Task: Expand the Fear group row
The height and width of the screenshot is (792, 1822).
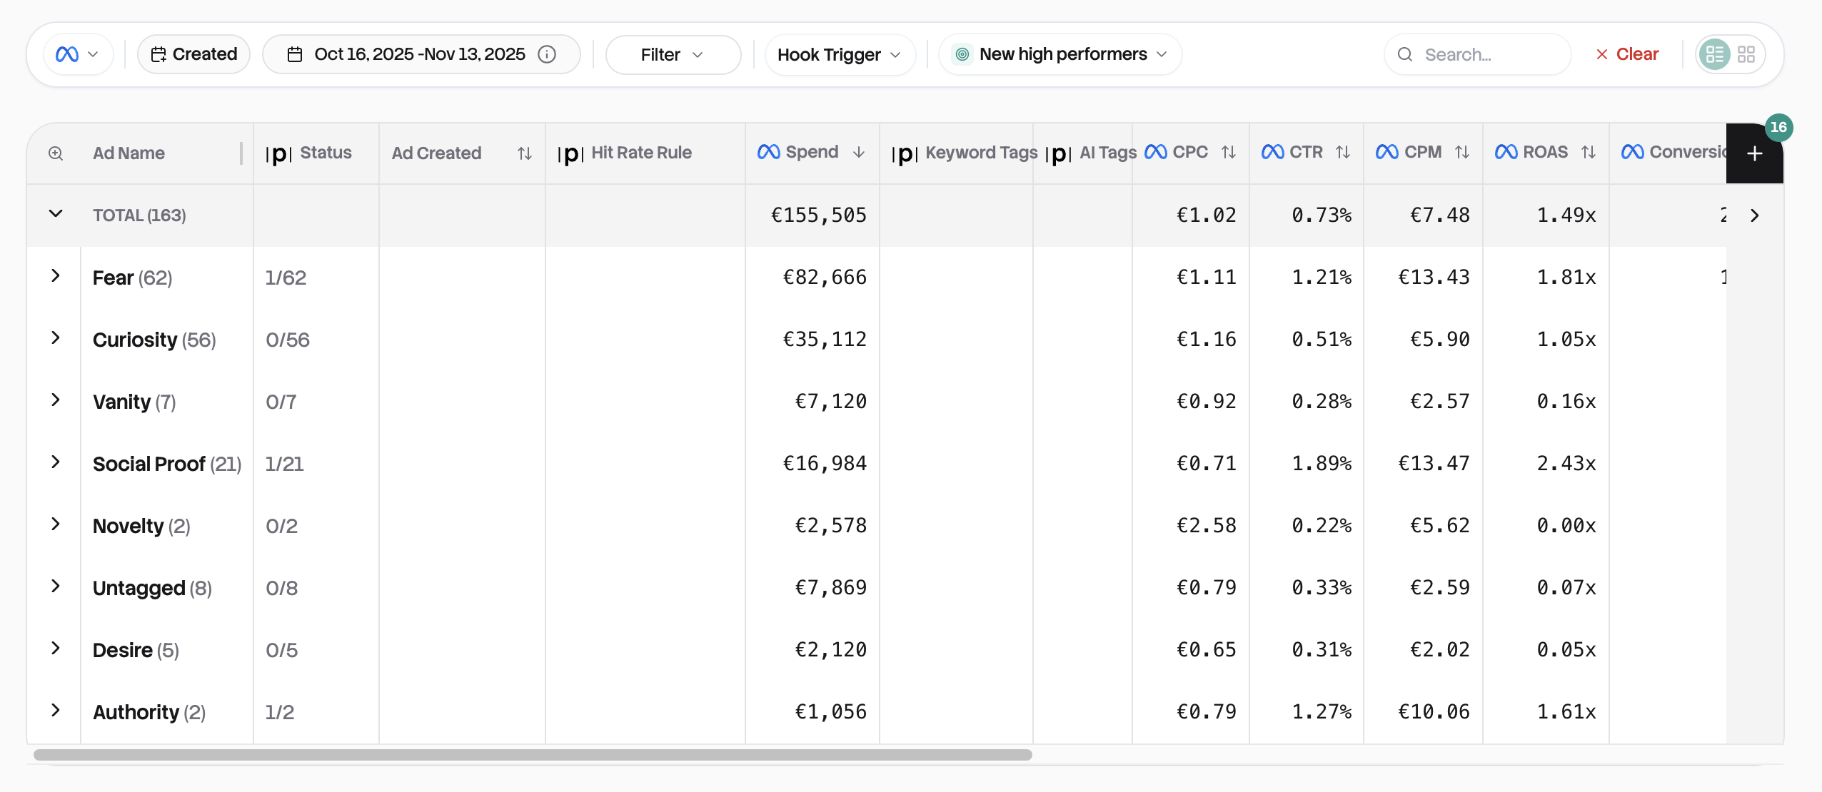Action: pyautogui.click(x=56, y=276)
